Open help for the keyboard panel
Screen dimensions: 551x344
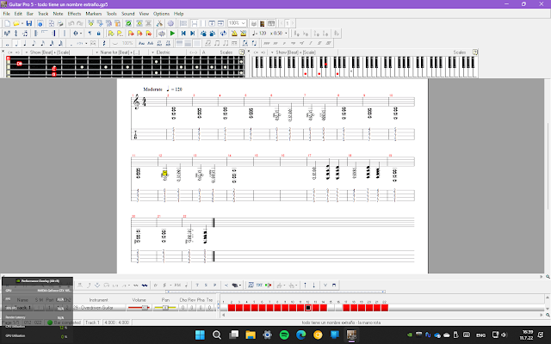click(x=475, y=52)
